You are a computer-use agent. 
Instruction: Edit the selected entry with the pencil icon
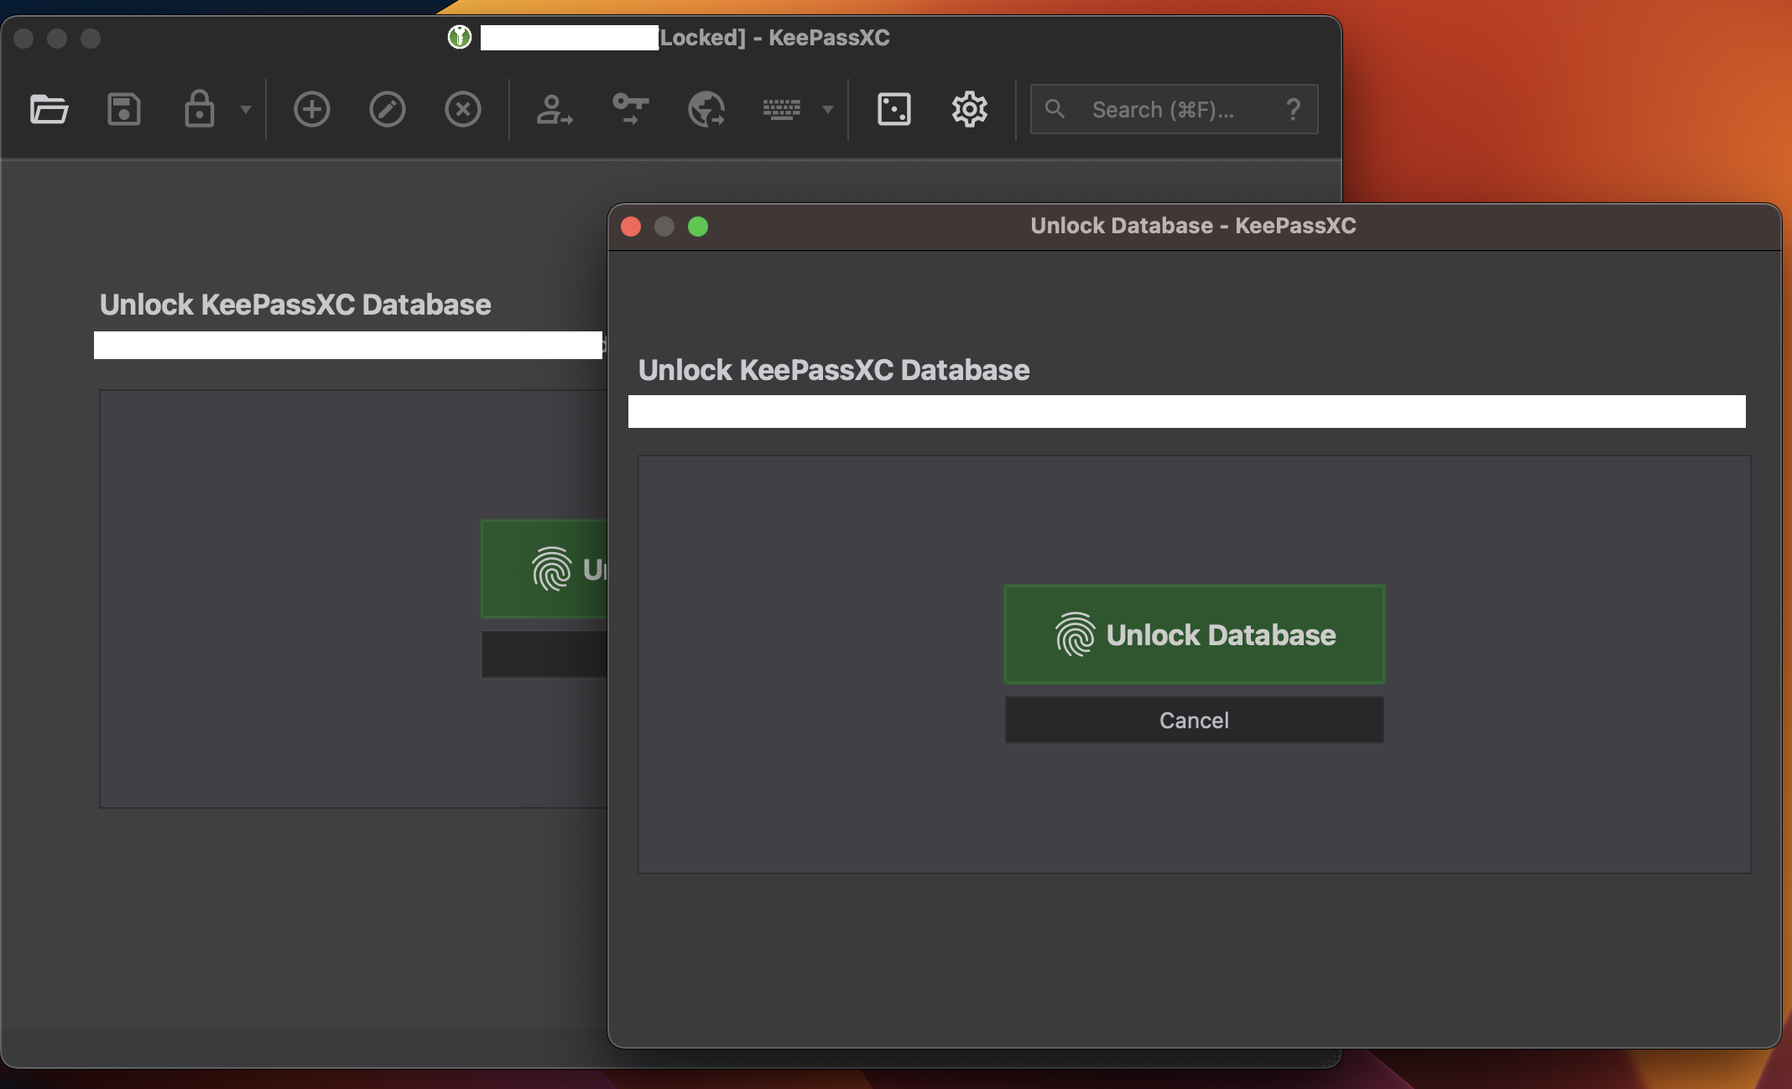coord(387,109)
